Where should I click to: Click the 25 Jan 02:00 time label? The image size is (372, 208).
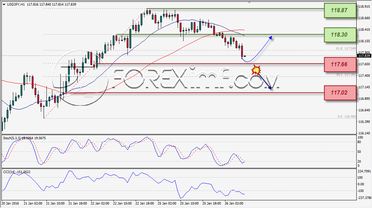(x=167, y=203)
